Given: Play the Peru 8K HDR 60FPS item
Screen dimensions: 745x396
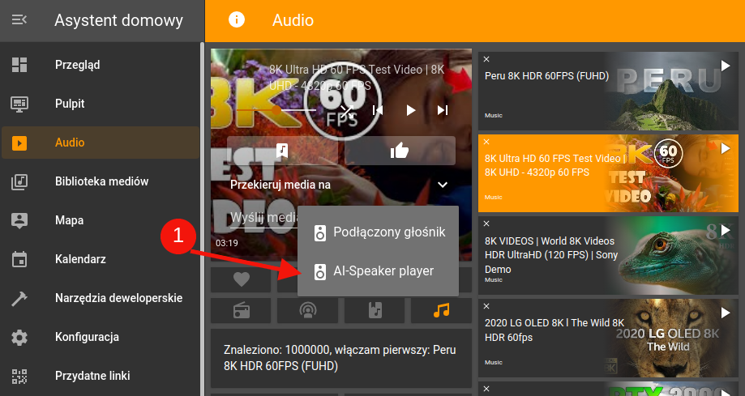Looking at the screenshot, I should click(x=726, y=66).
